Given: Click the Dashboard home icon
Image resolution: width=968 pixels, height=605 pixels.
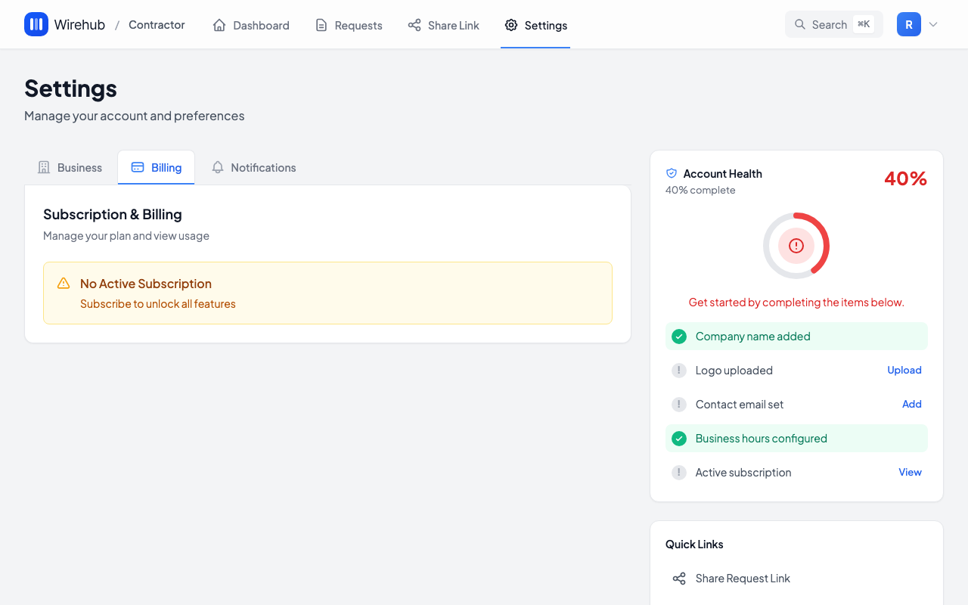Looking at the screenshot, I should (219, 25).
